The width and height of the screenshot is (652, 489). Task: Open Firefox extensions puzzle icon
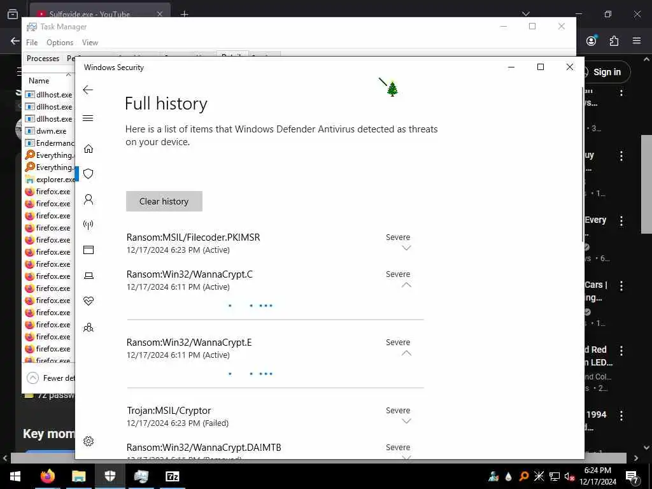pyautogui.click(x=614, y=40)
